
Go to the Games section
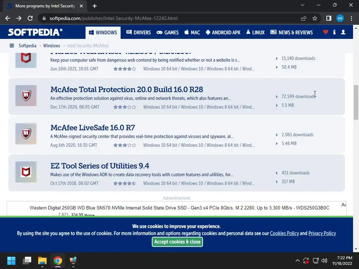point(168,33)
